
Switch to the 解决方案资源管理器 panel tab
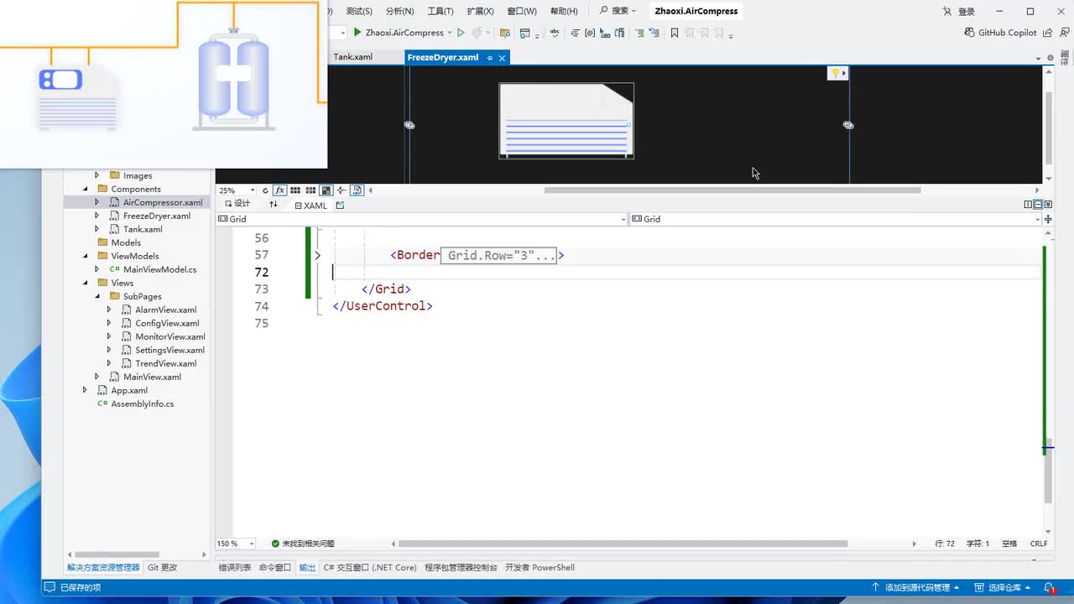[x=103, y=568]
